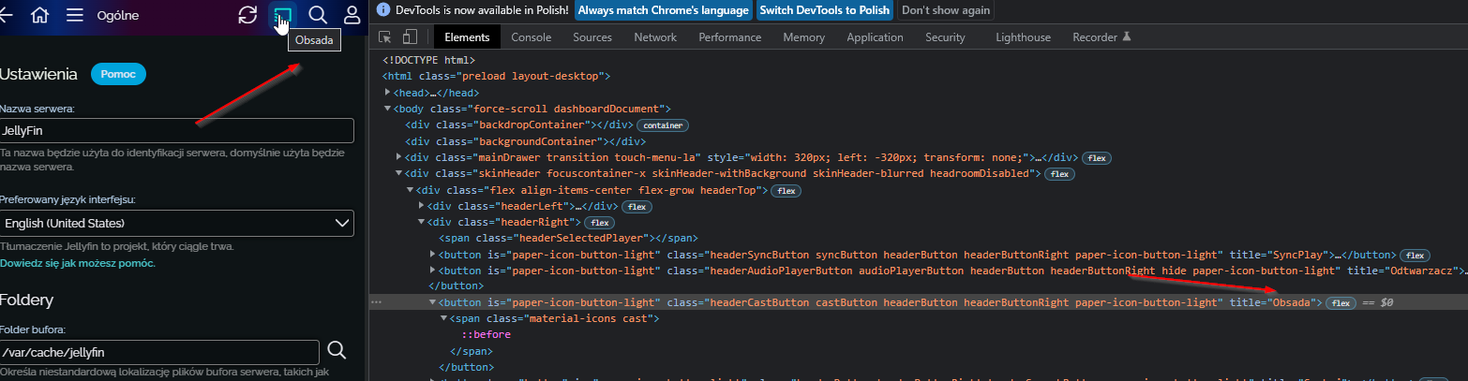The image size is (1468, 381).
Task: Switch to the Console tab
Action: point(531,37)
